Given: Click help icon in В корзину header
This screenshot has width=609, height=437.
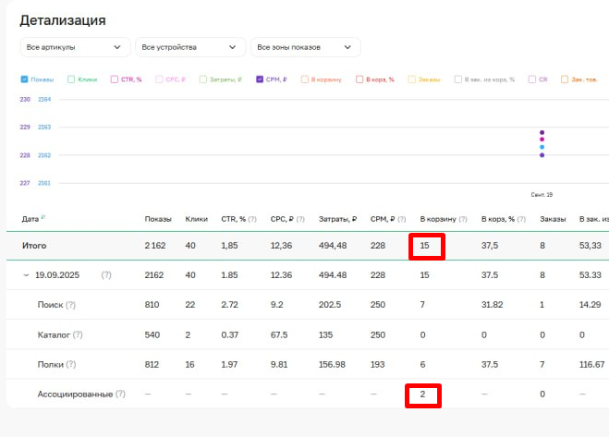Looking at the screenshot, I should point(462,219).
